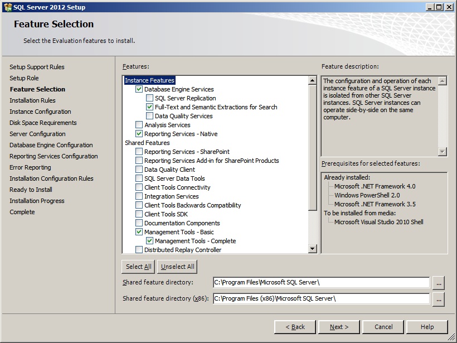Click the SQL Server Setup title bar icon
The height and width of the screenshot is (343, 457).
[x=7, y=7]
